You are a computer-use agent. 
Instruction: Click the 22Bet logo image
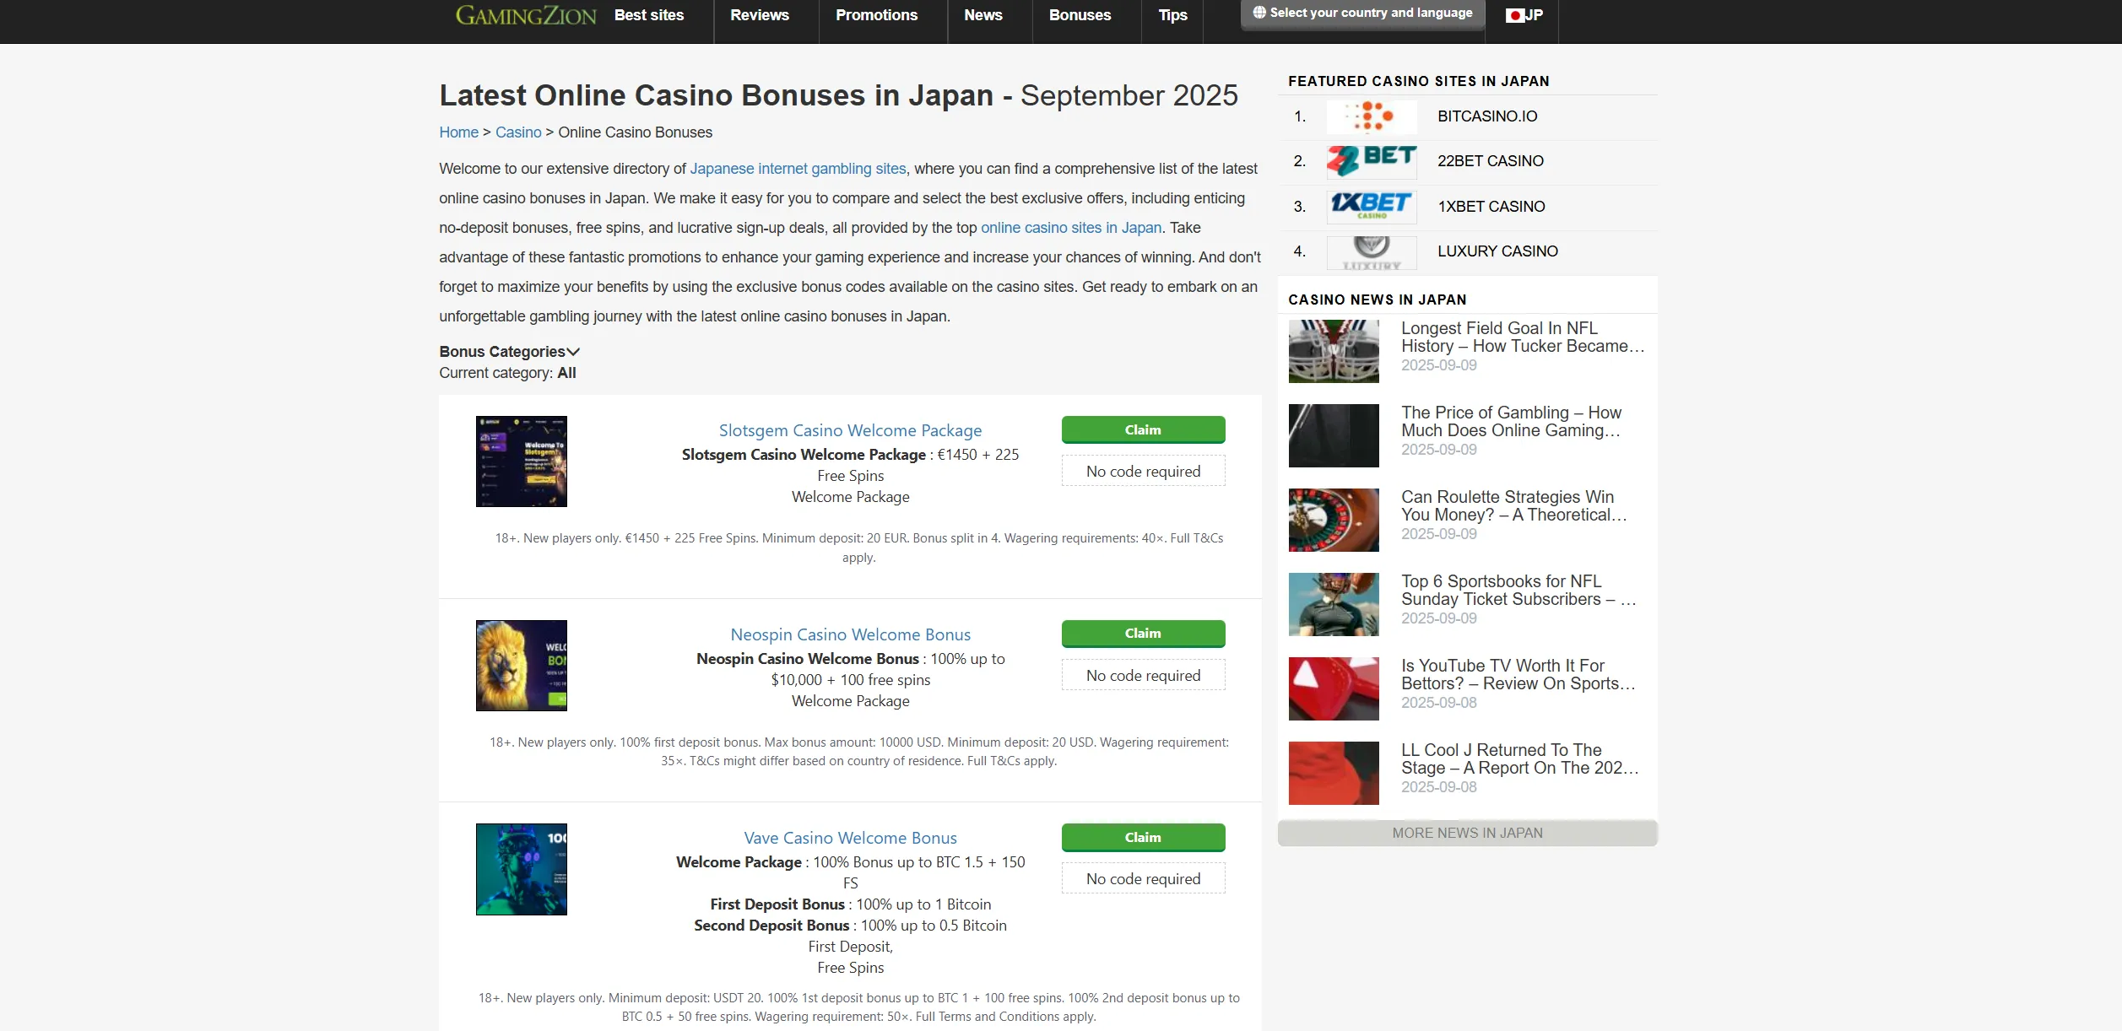[x=1372, y=161]
